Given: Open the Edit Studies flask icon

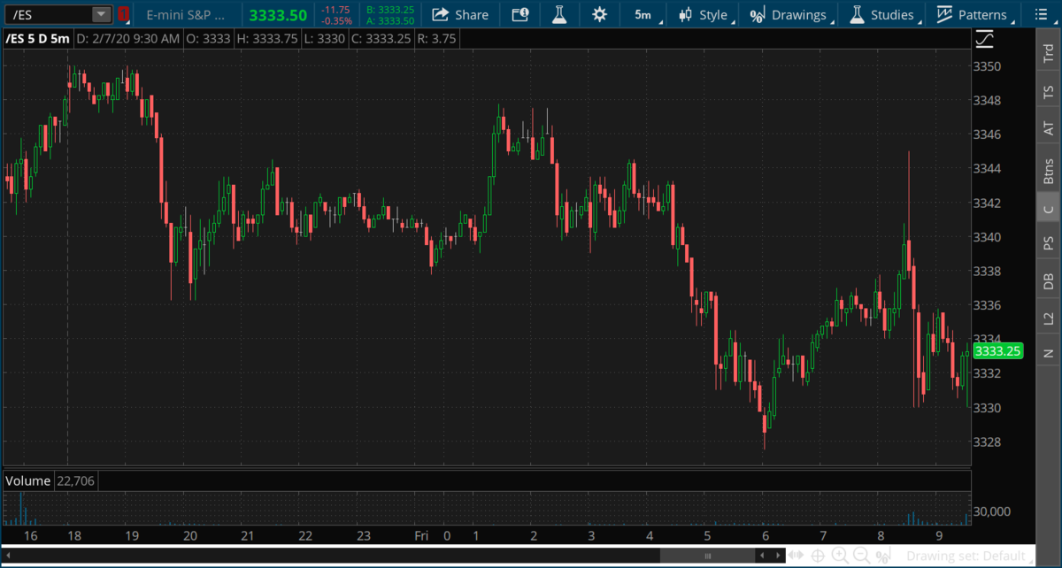Looking at the screenshot, I should (558, 14).
